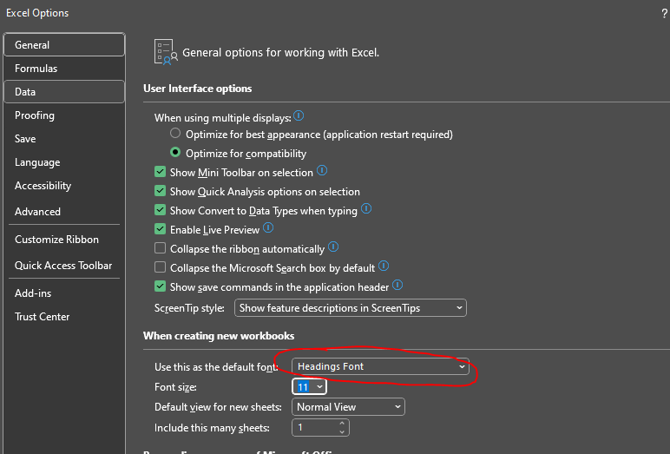Click the 'User Interface options' heading
The image size is (670, 454).
pos(197,89)
